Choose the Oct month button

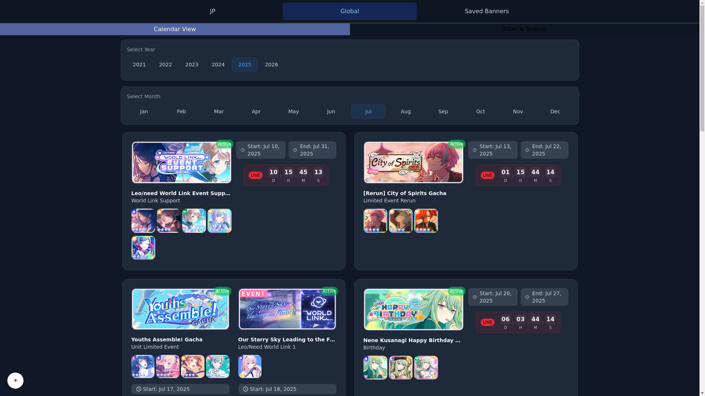[x=481, y=111]
